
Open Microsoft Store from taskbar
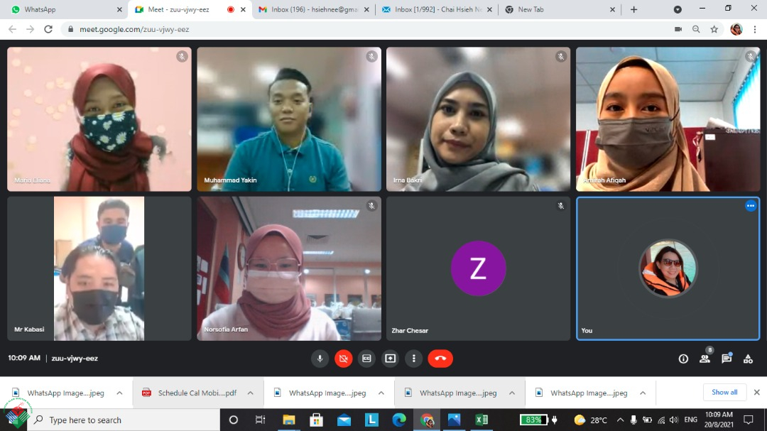317,420
